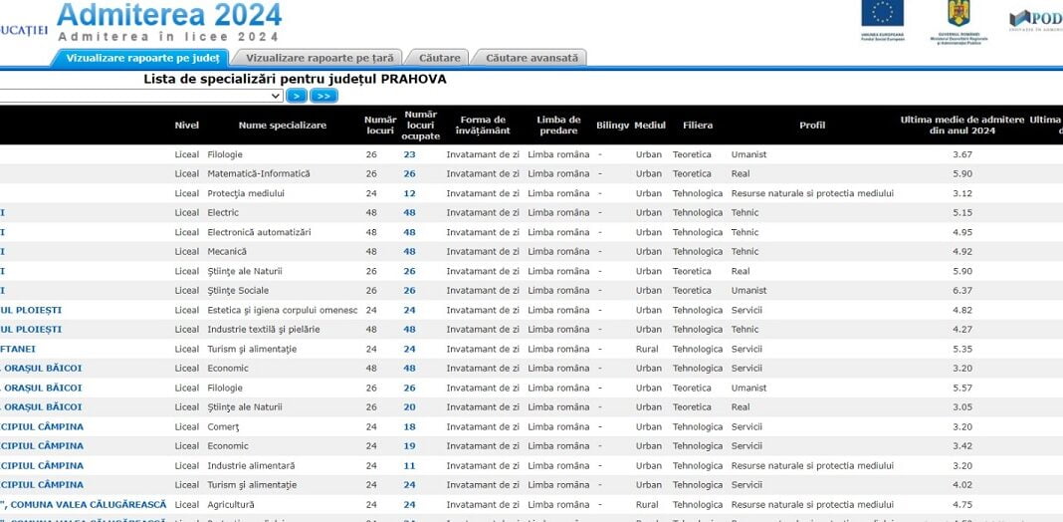Click the Umanist profile in Științe Sociale row
Screen dimensions: 1063x522
tap(748, 291)
